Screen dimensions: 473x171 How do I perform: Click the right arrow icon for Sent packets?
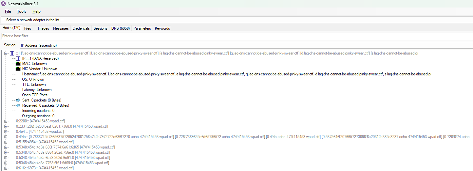[18, 100]
